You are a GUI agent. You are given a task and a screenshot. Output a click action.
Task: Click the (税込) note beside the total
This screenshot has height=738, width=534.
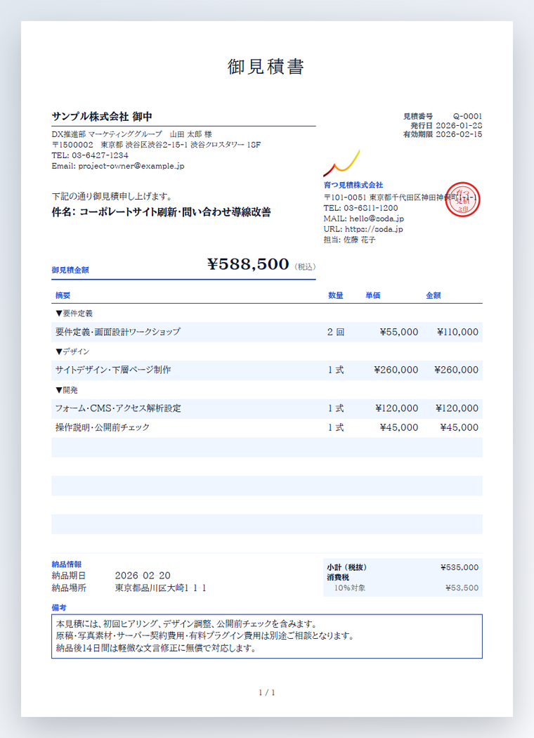tap(305, 267)
